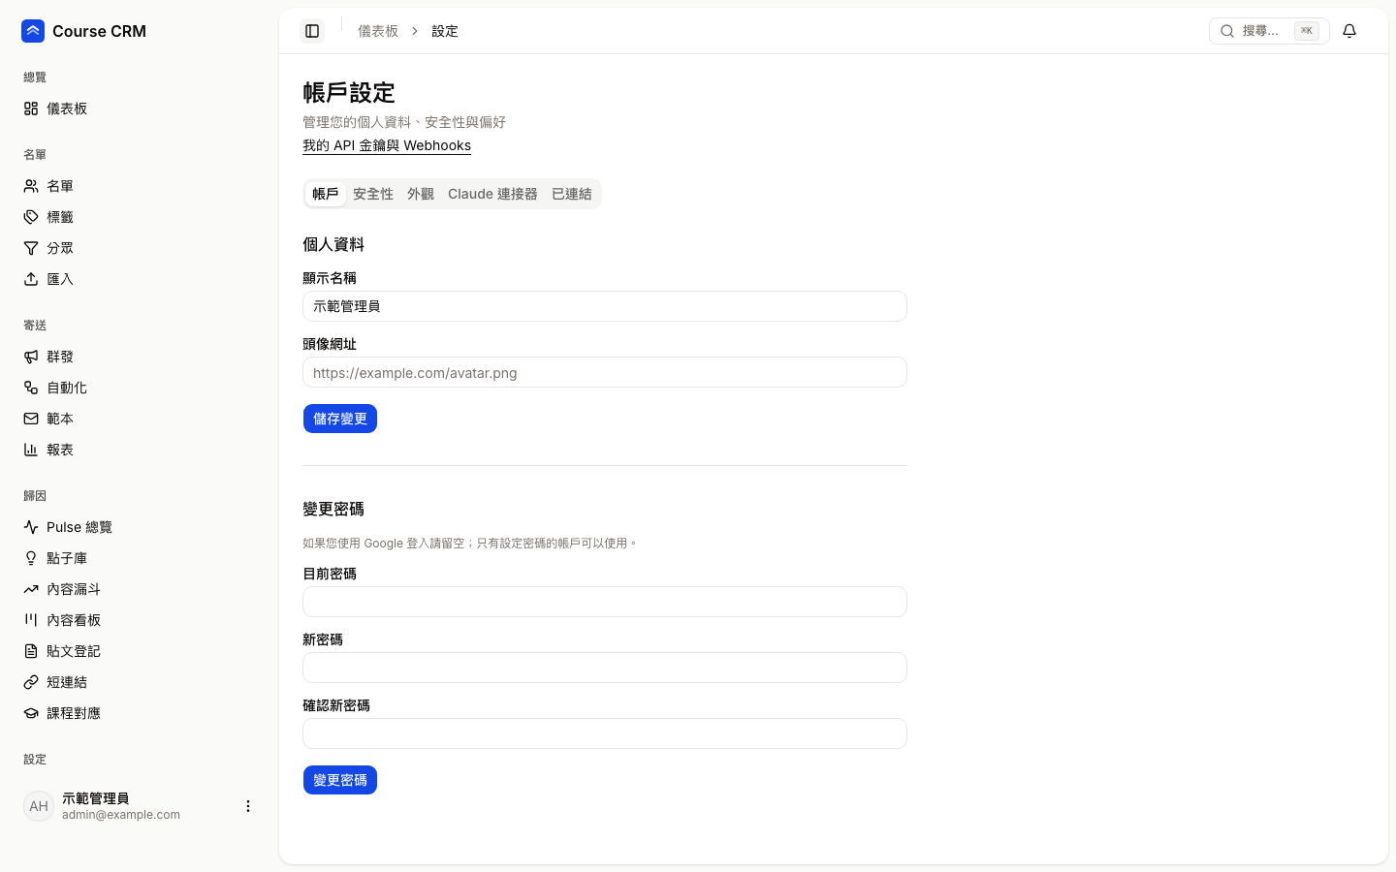Click the 變更密碼 button
1396x872 pixels.
[340, 780]
